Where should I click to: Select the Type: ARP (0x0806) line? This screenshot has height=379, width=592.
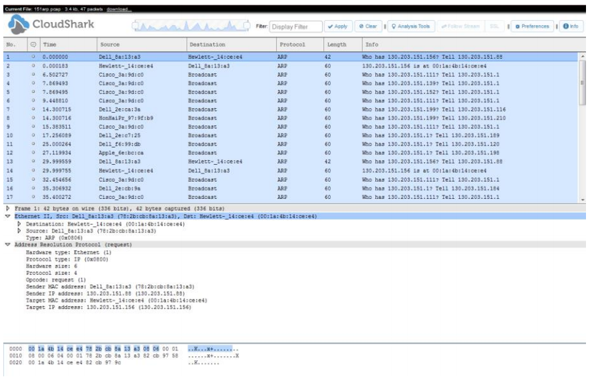coord(54,238)
